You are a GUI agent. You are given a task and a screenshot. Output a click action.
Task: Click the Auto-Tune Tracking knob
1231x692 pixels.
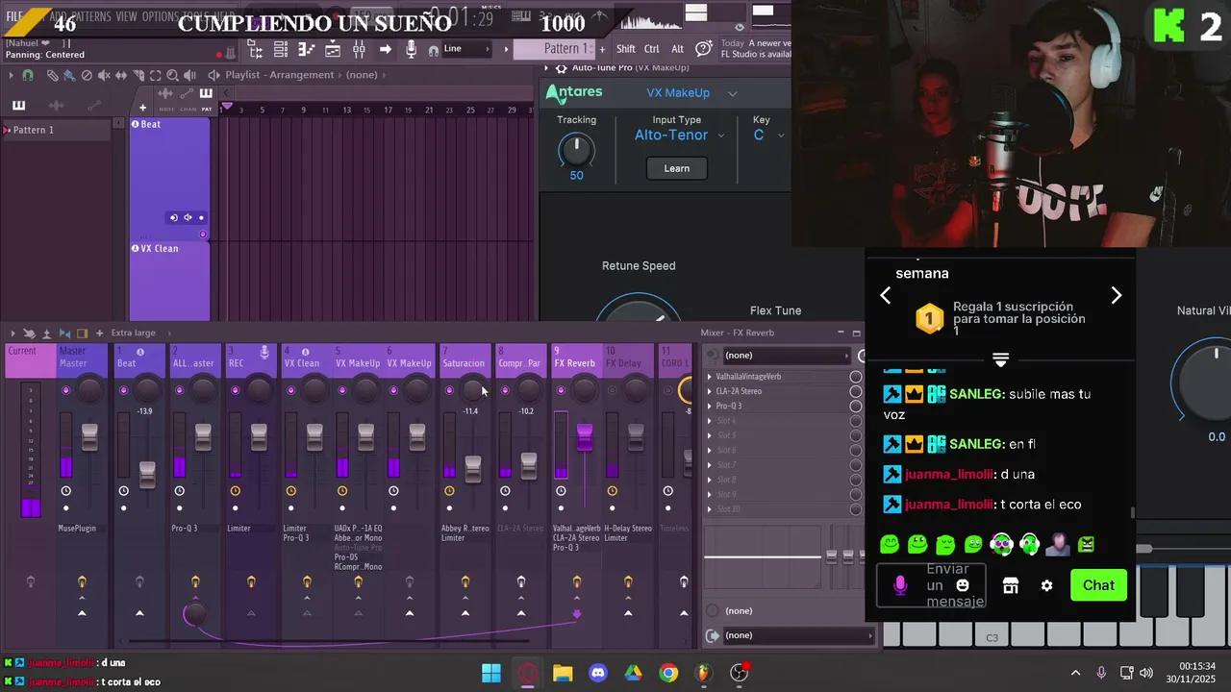click(x=576, y=149)
